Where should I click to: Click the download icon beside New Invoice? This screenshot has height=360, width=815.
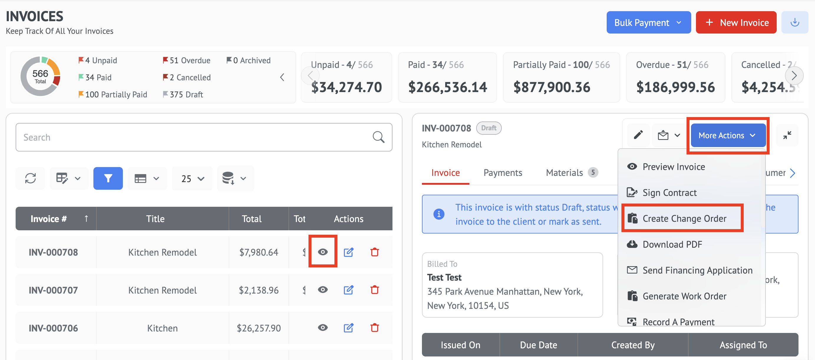(794, 22)
